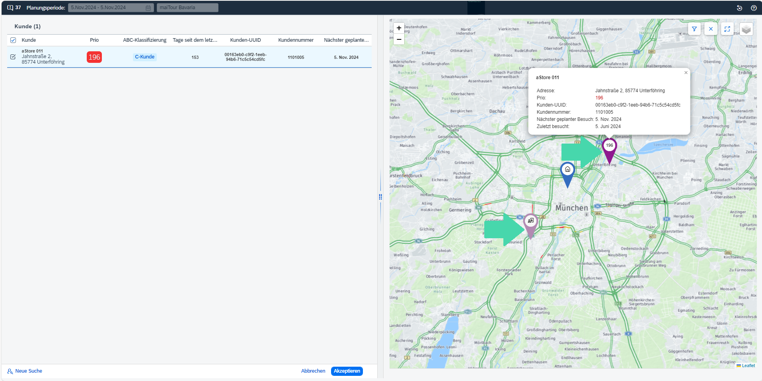This screenshot has width=762, height=381.
Task: Zoom in the map with plus button
Action: point(399,28)
